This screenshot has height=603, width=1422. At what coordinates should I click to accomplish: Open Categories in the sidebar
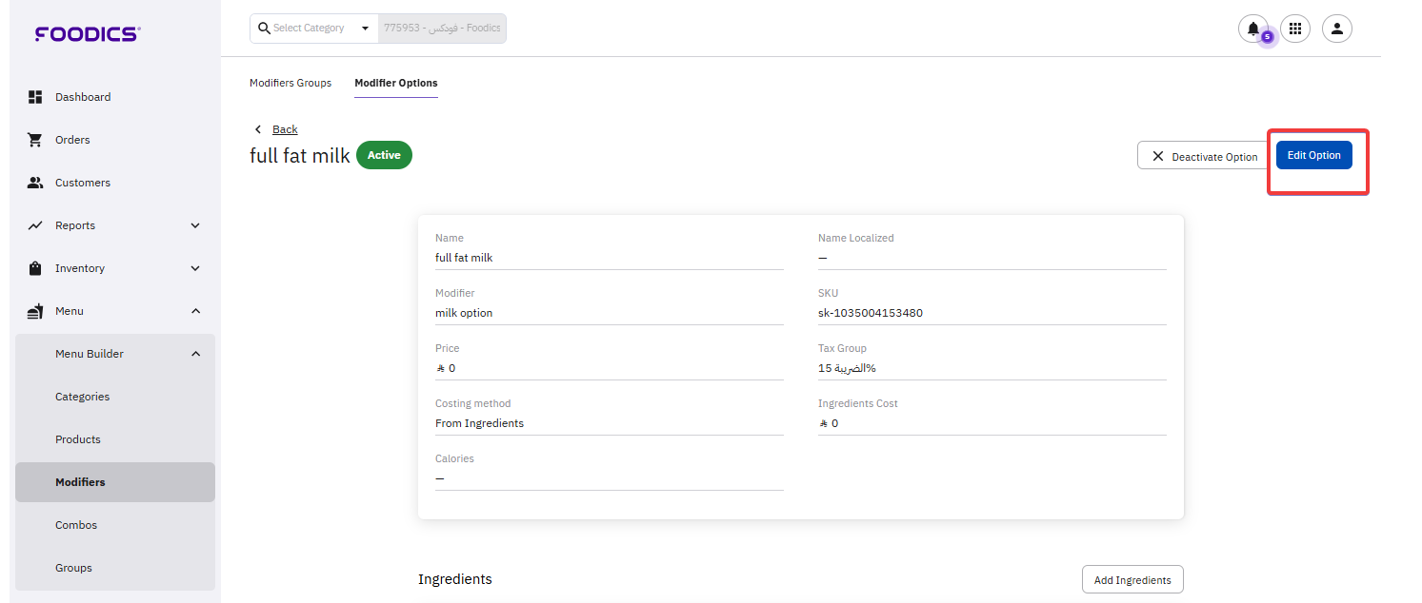click(x=83, y=397)
